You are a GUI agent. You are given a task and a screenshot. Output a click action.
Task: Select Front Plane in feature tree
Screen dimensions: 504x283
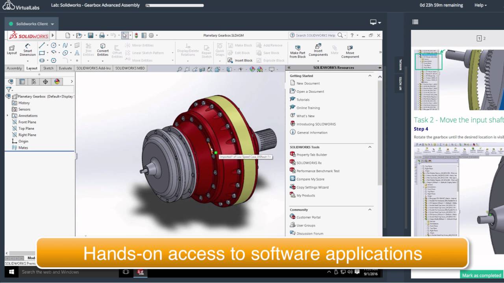pos(27,122)
